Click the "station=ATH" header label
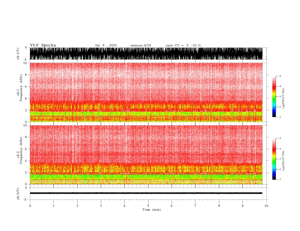 [141, 45]
